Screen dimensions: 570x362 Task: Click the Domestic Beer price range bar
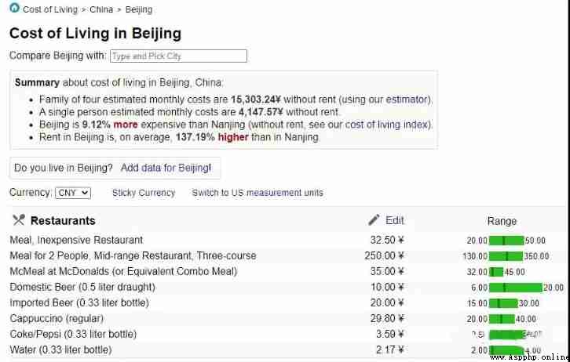point(516,288)
